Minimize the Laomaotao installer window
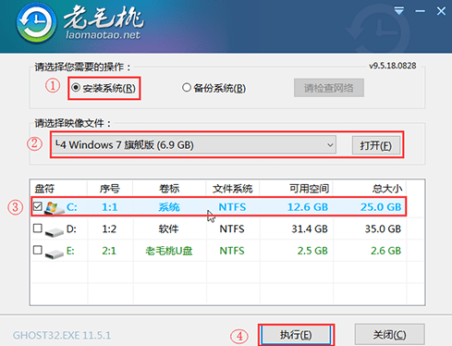Image resolution: width=452 pixels, height=346 pixels. point(420,11)
